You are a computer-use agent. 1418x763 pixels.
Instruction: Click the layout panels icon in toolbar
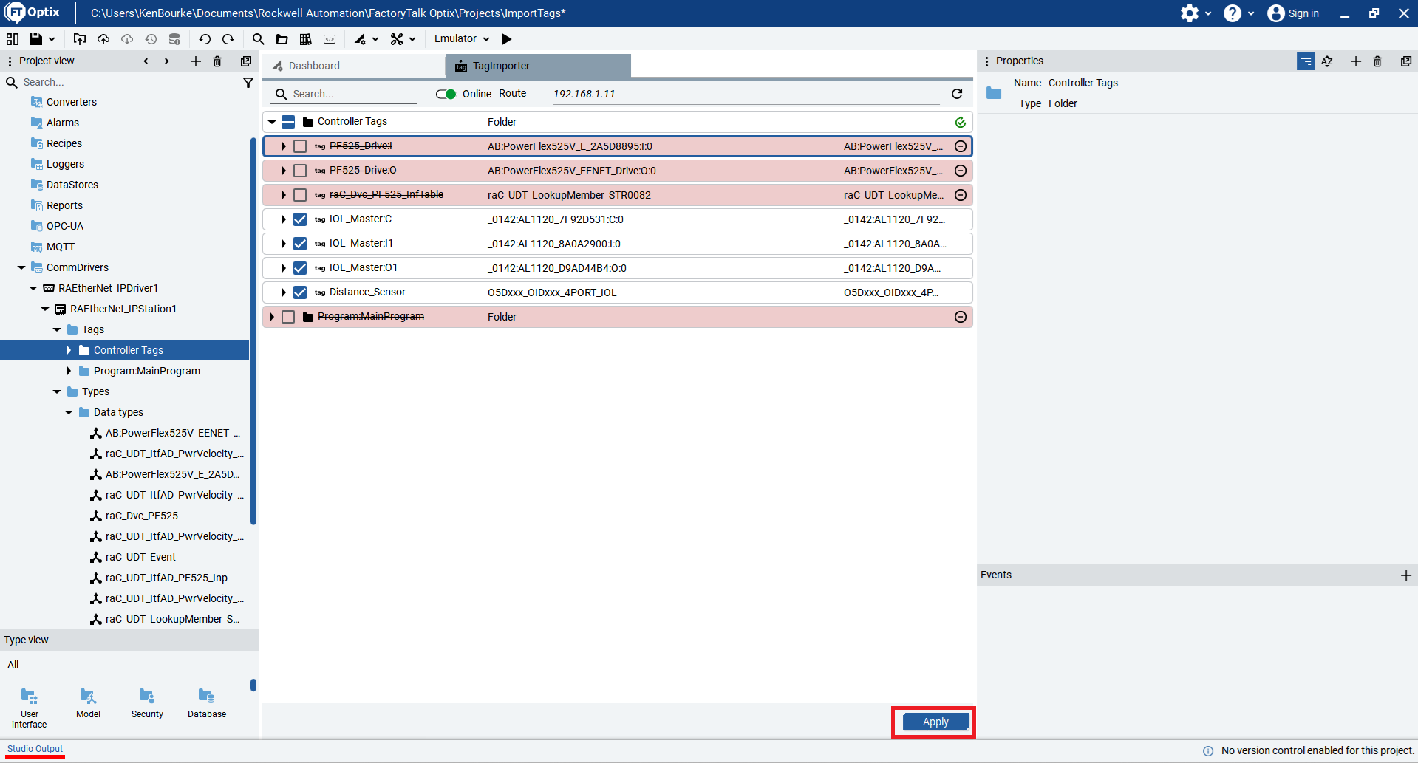(13, 39)
